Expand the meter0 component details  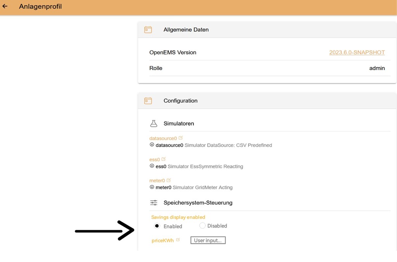(x=152, y=187)
